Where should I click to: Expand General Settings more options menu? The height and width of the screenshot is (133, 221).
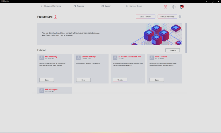coord(106,80)
